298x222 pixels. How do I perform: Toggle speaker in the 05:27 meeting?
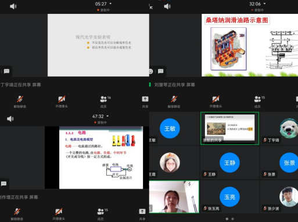[x=13, y=6]
